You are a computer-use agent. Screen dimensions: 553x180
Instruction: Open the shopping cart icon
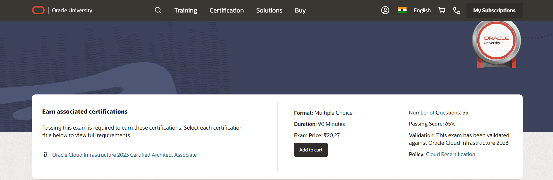(442, 10)
